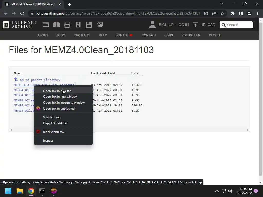The height and width of the screenshot is (197, 263).
Task: Open the Windows Start menu
Action: pos(8,191)
